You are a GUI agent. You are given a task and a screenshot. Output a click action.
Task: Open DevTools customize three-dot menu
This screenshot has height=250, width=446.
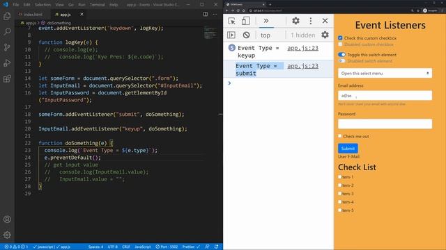[x=311, y=21]
